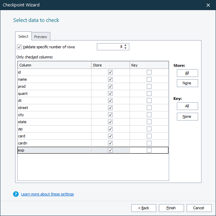Uncheck Store checkbox for quant column
This screenshot has height=216, width=216.
coord(110,93)
